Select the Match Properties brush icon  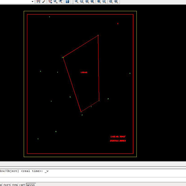point(44,2)
